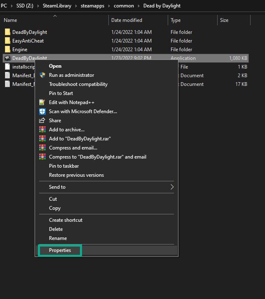Click WinRAR icon beside Compress to rar and email
Viewport: 265px width, 299px height.
tap(42, 157)
